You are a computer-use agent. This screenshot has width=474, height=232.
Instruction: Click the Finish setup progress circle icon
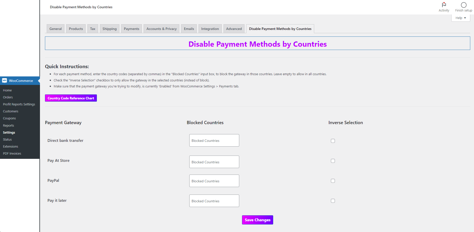(464, 5)
